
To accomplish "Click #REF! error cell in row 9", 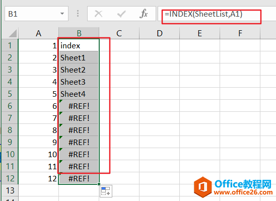I will coord(79,142).
